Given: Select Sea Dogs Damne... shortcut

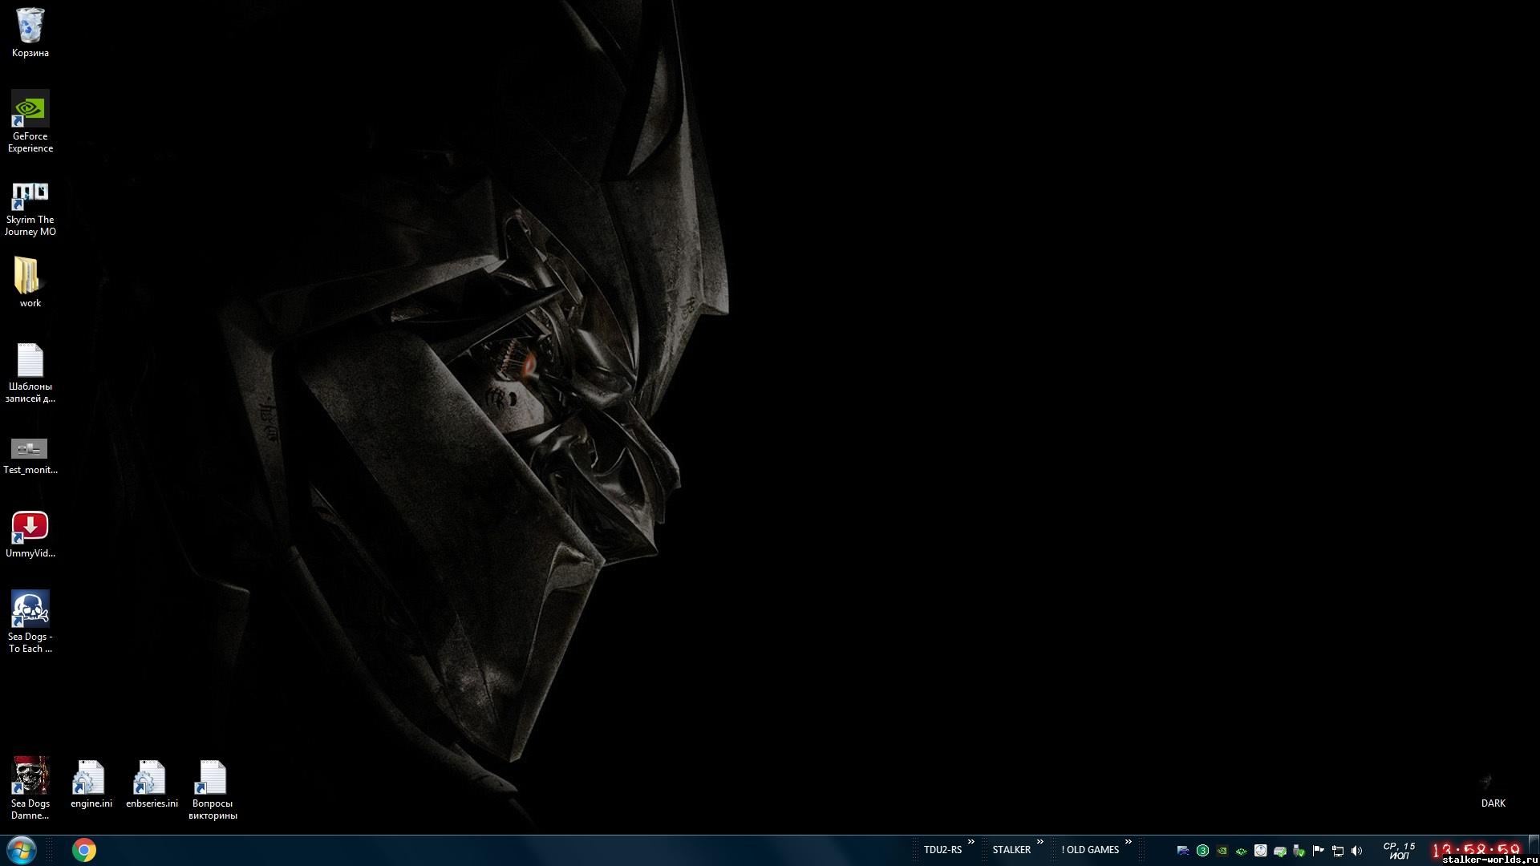Looking at the screenshot, I should tap(30, 788).
